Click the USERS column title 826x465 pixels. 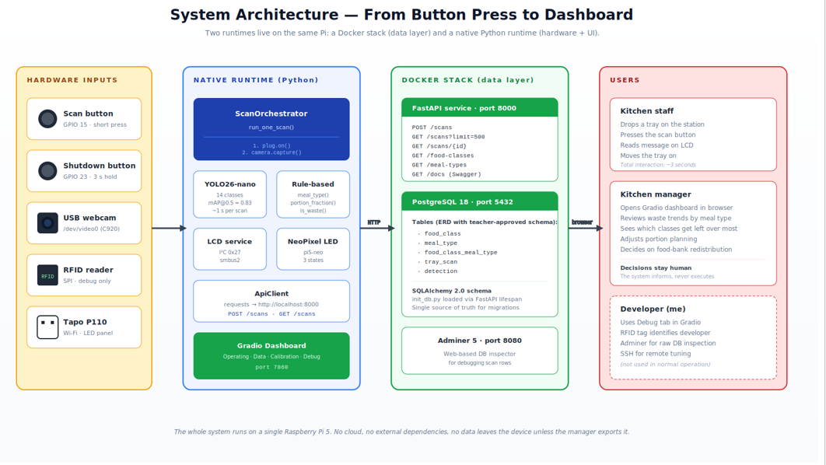pyautogui.click(x=625, y=80)
